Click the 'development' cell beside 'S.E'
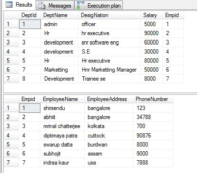 pyautogui.click(x=59, y=52)
